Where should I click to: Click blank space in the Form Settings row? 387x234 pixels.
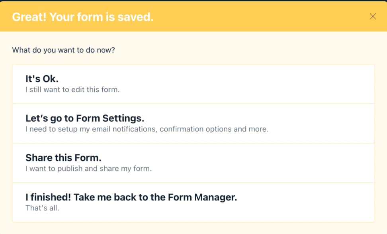pos(326,123)
